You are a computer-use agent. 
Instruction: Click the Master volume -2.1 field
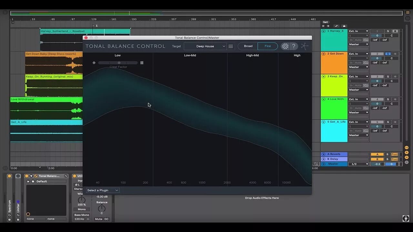377,164
